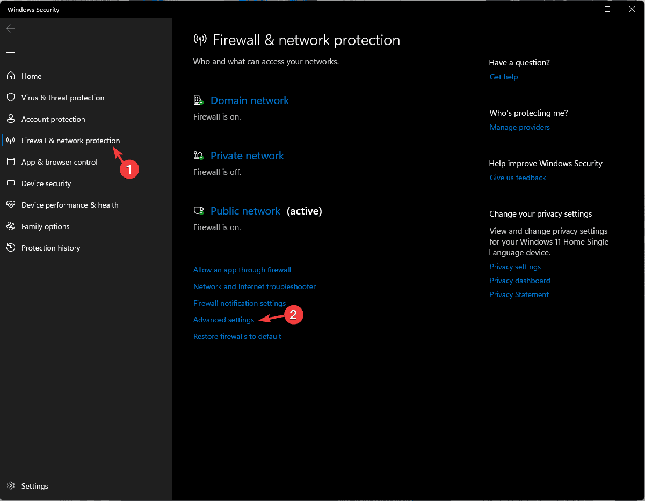
Task: Click the Device security laptop icon
Action: (x=11, y=183)
